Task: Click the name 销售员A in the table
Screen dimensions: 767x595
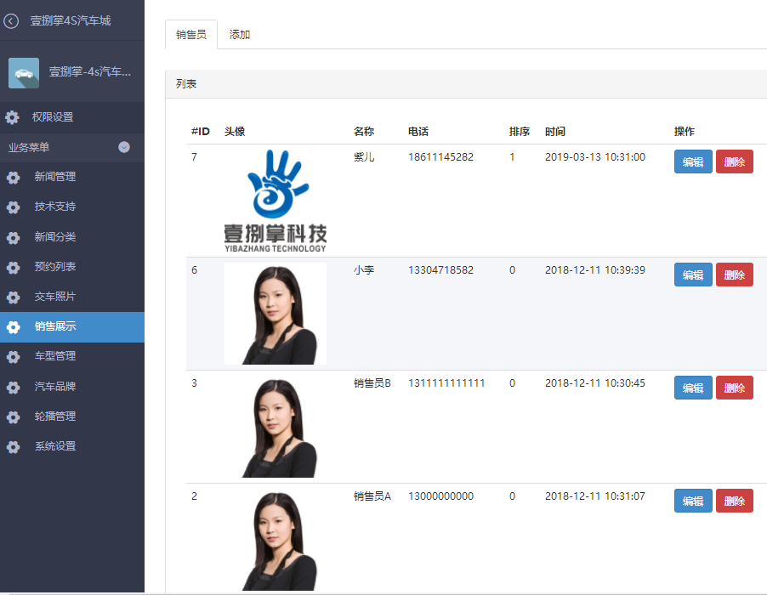Action: [x=372, y=496]
